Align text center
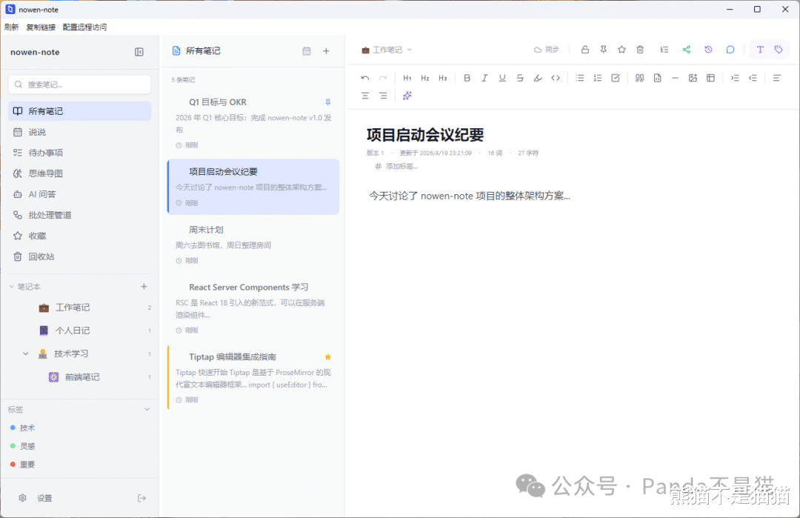The height and width of the screenshot is (518, 800). [x=364, y=96]
